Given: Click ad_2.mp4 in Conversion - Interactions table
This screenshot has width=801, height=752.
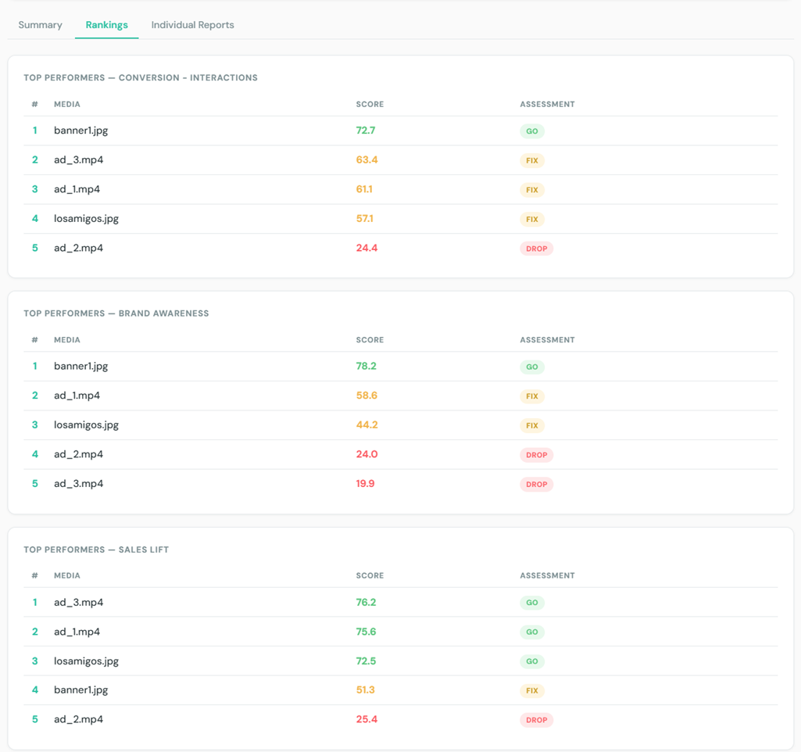Looking at the screenshot, I should pos(79,249).
